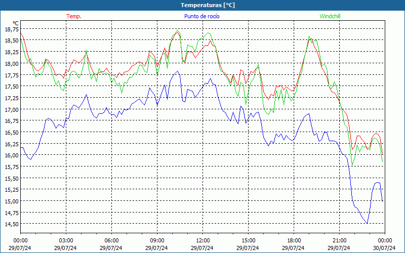This screenshot has width=405, height=253.
Task: Click the 18,50 y-axis value
Action: 12,40
